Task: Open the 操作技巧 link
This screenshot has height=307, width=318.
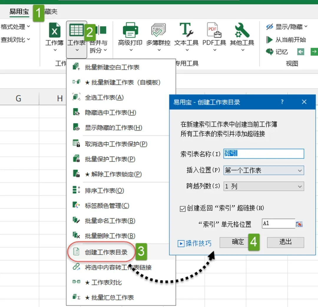Action: (x=195, y=243)
